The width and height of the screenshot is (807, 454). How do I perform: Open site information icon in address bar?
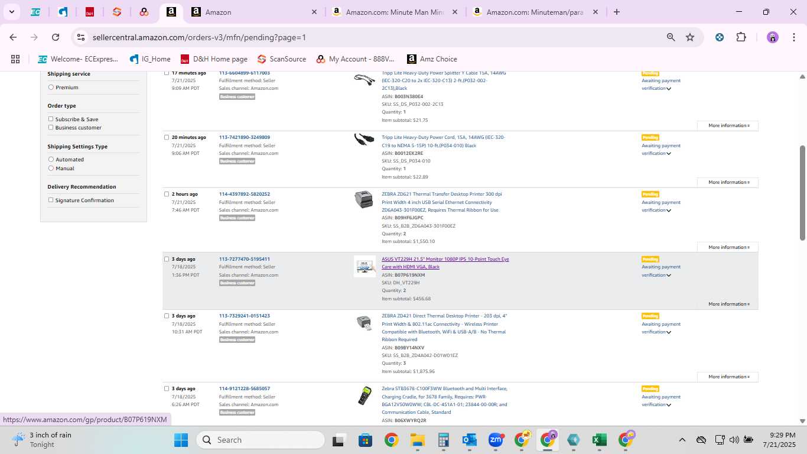81,37
